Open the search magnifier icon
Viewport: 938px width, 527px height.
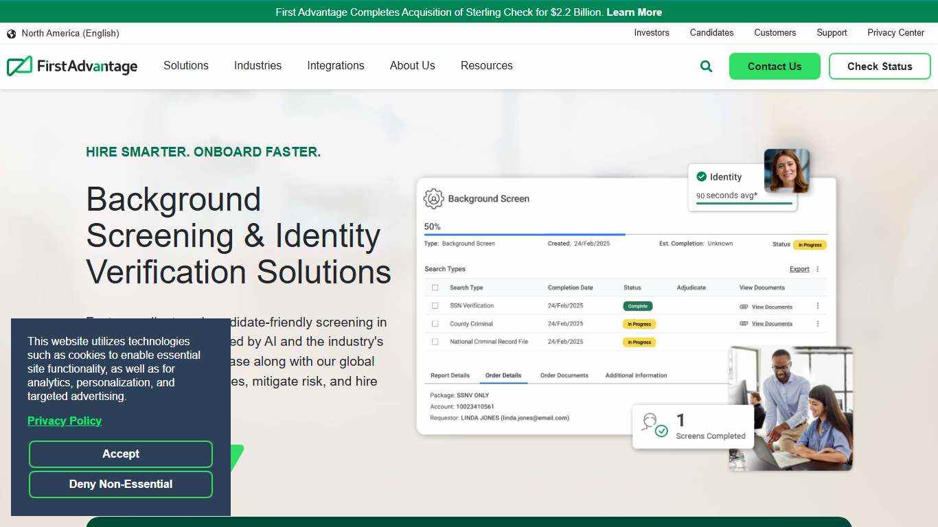tap(706, 66)
